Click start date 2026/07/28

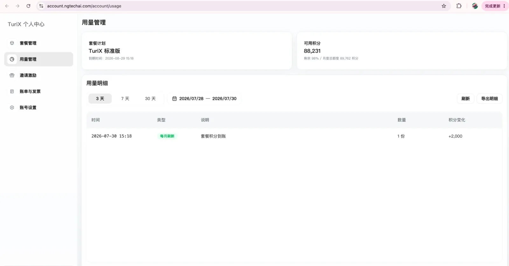pos(191,99)
